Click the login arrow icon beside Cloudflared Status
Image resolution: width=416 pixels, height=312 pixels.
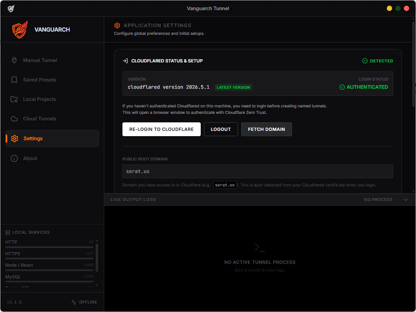(125, 61)
